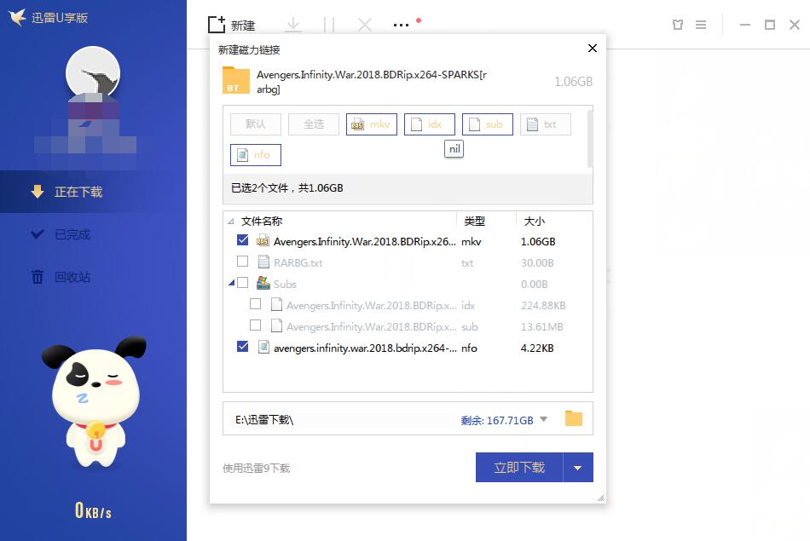The width and height of the screenshot is (810, 541).
Task: Click the 使用迅雷9下载 link
Action: [x=257, y=469]
